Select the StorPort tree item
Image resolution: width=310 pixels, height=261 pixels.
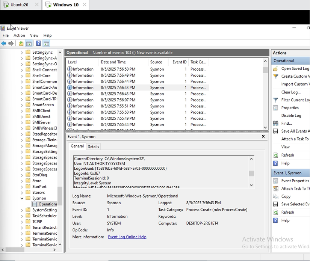pos(39,187)
